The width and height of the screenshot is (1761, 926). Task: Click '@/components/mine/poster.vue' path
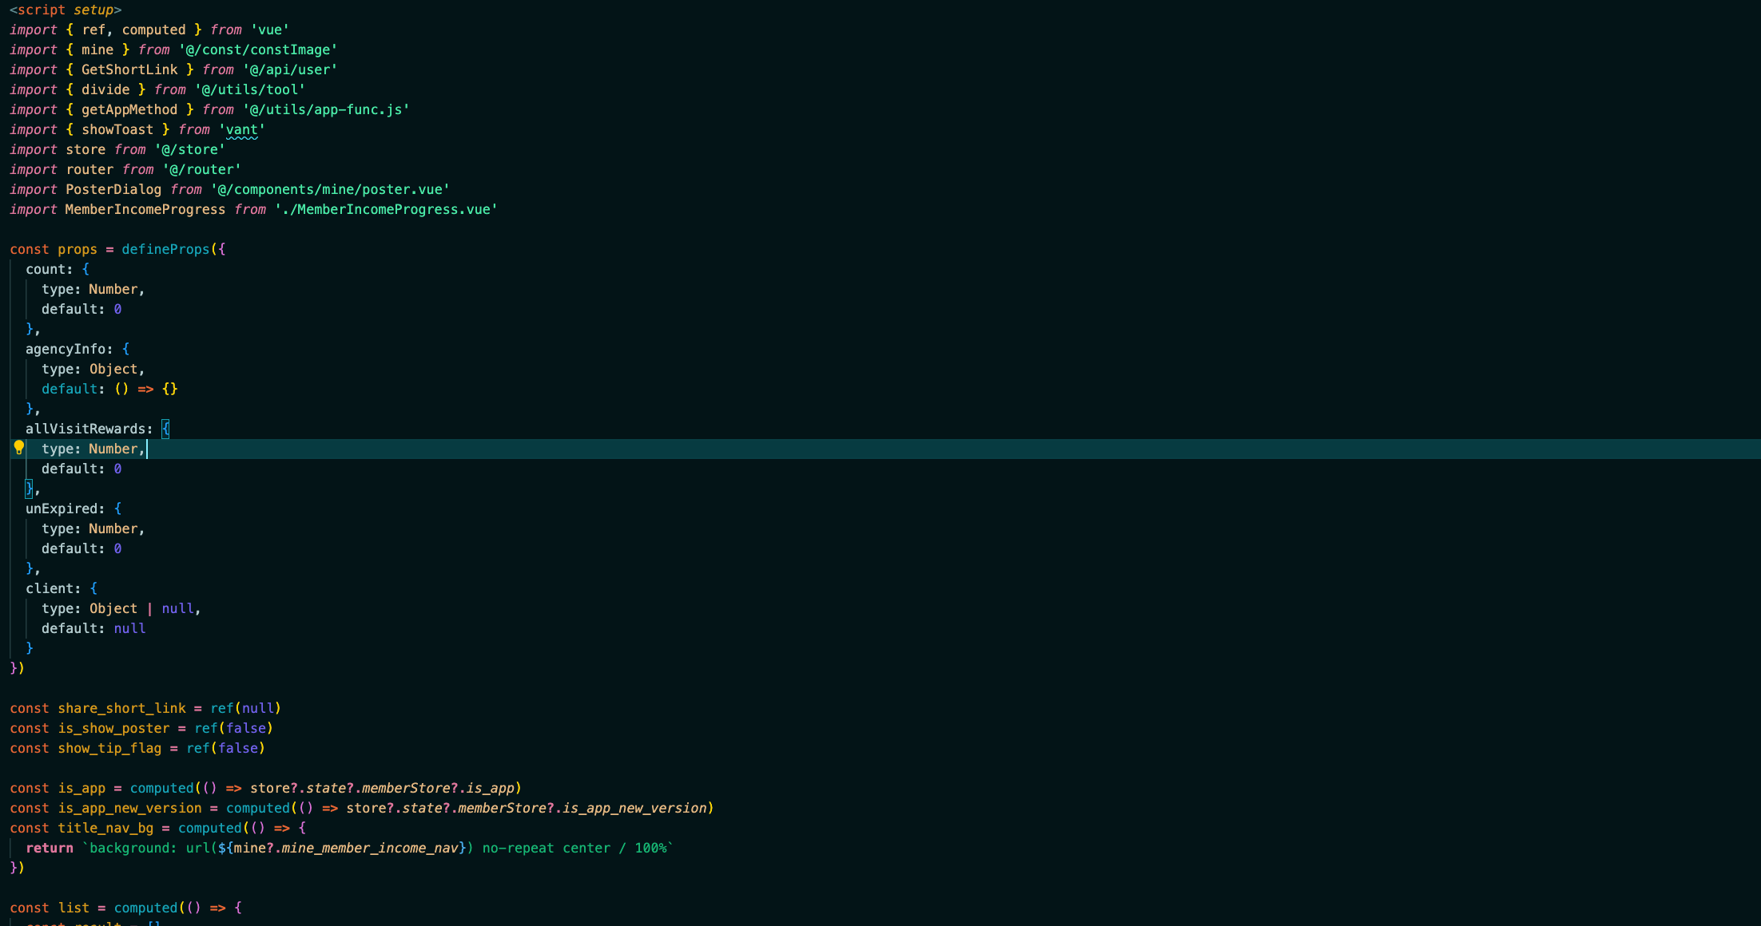click(330, 189)
